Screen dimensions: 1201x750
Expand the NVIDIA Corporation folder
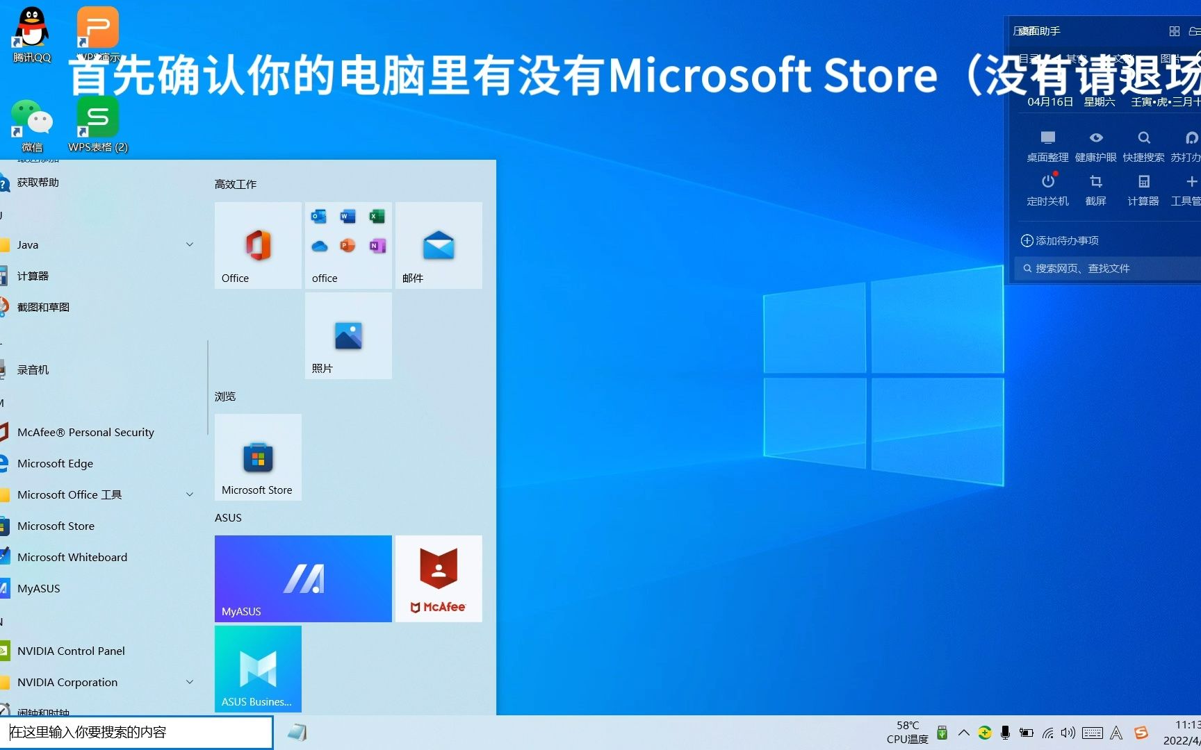[189, 682]
